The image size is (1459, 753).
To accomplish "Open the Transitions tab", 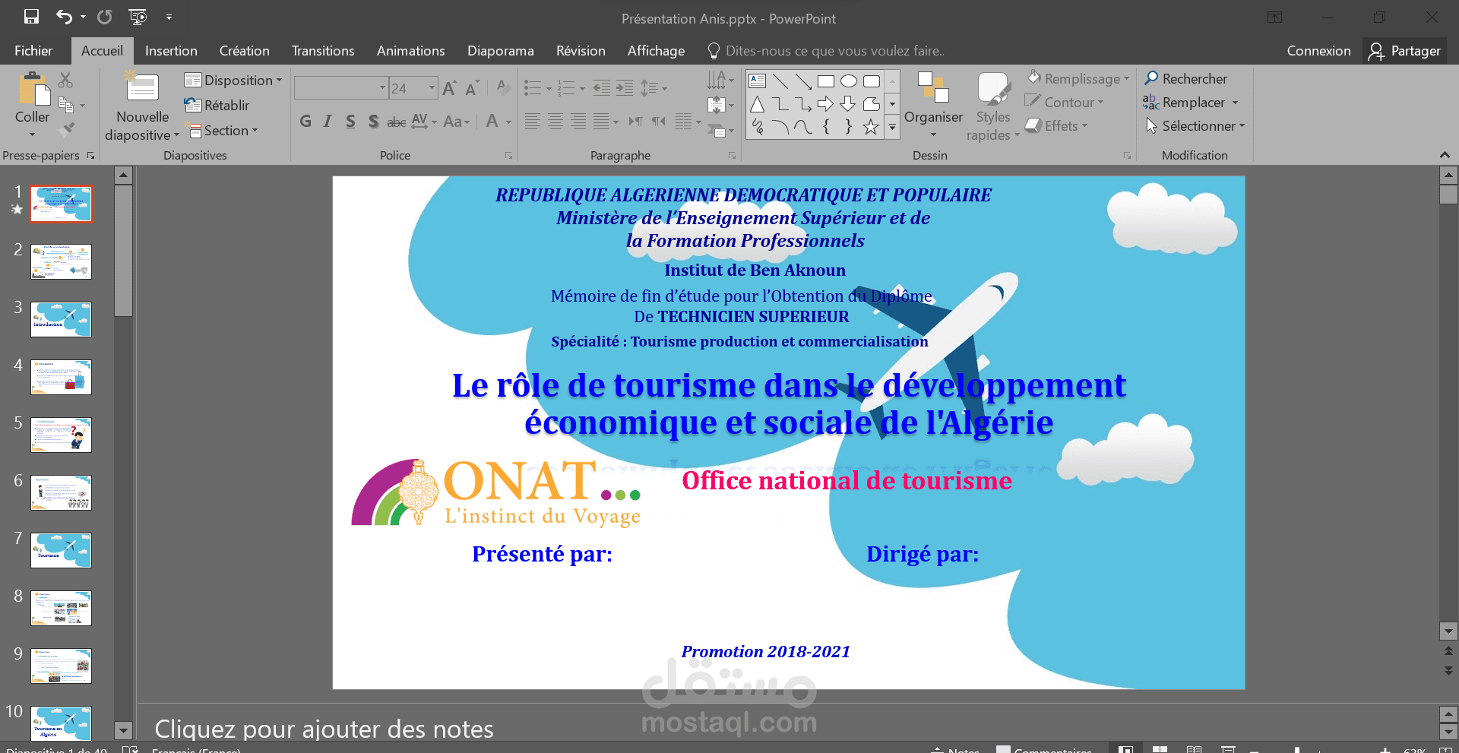I will click(323, 51).
